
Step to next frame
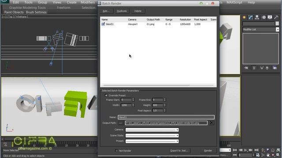tap(251, 150)
